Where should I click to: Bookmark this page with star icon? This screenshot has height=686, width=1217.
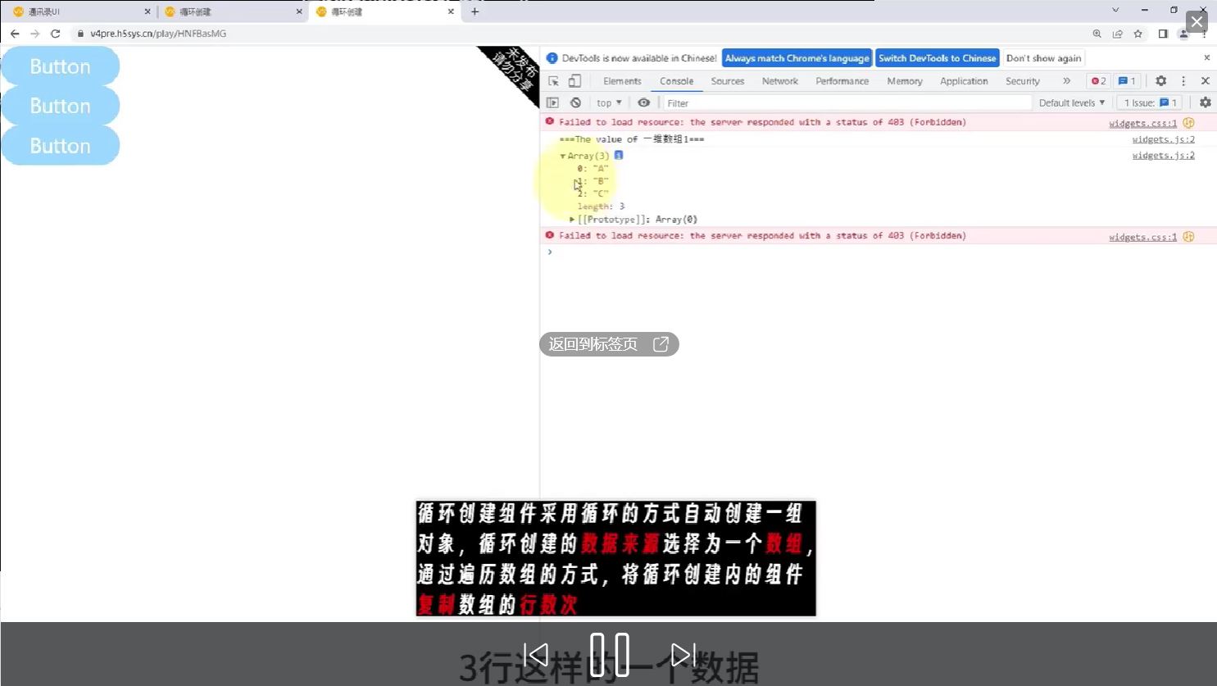pyautogui.click(x=1138, y=34)
